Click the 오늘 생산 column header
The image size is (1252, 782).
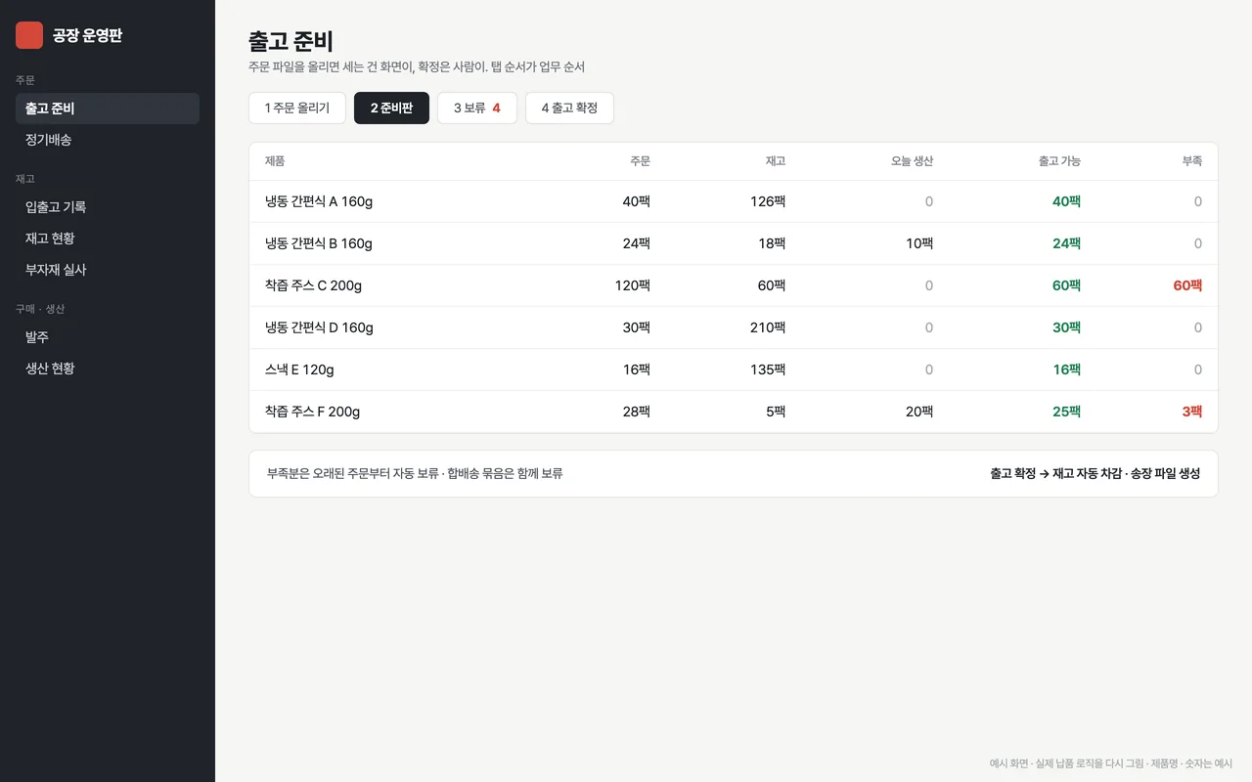912,161
